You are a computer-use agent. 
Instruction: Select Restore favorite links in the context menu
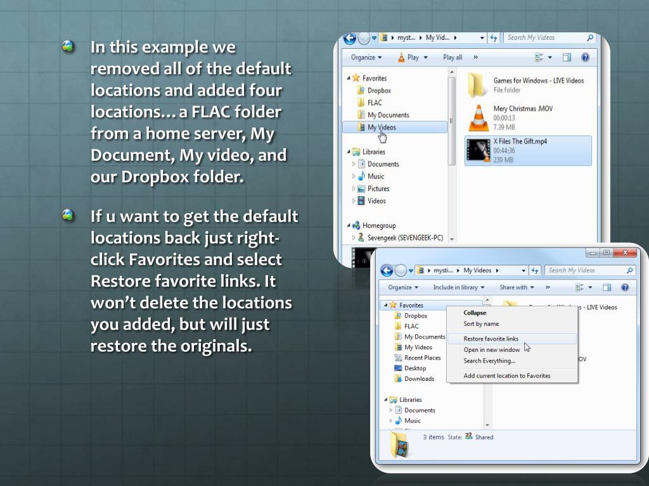tap(512, 339)
